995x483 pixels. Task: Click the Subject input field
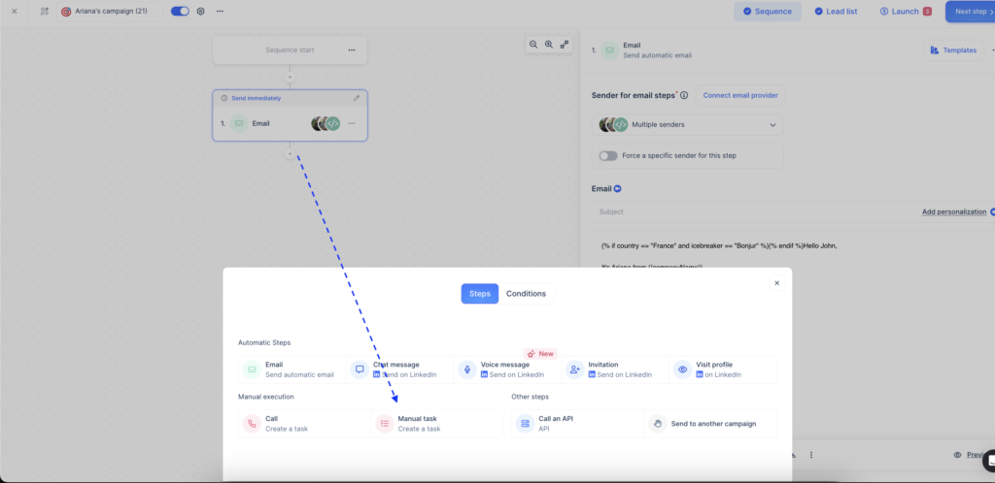pos(748,211)
